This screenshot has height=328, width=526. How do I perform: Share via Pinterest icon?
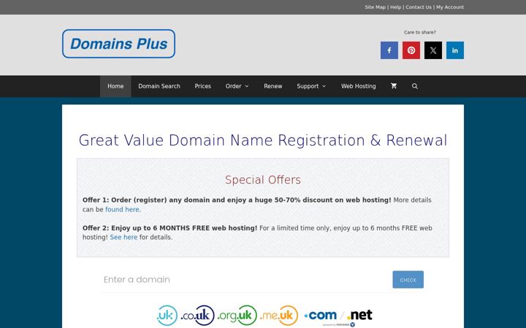tap(411, 50)
